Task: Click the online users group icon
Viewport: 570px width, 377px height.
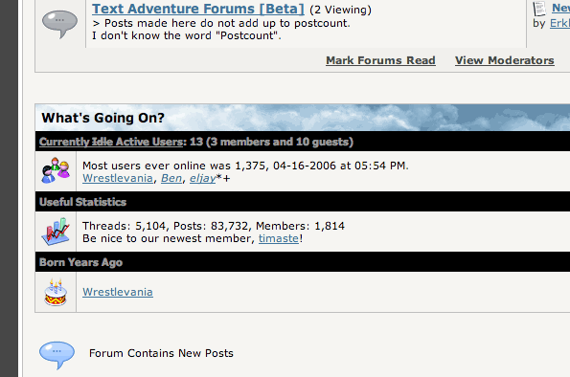Action: (x=56, y=170)
